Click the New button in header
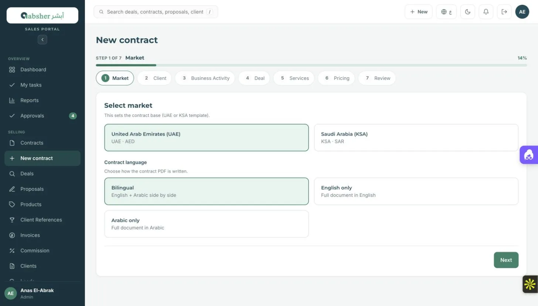The height and width of the screenshot is (306, 538). pyautogui.click(x=419, y=12)
